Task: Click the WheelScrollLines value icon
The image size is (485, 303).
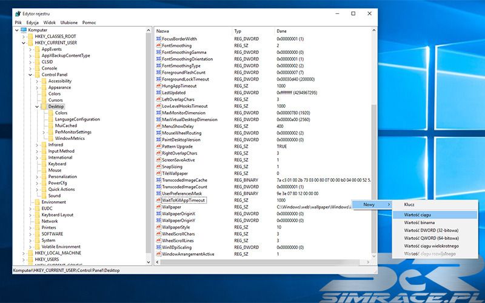Action: (x=158, y=241)
